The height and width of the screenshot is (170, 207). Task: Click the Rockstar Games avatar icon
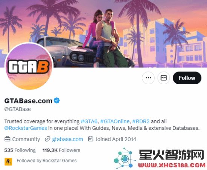pyautogui.click(x=8, y=162)
